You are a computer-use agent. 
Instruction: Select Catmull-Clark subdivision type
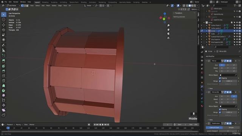coord(214,128)
